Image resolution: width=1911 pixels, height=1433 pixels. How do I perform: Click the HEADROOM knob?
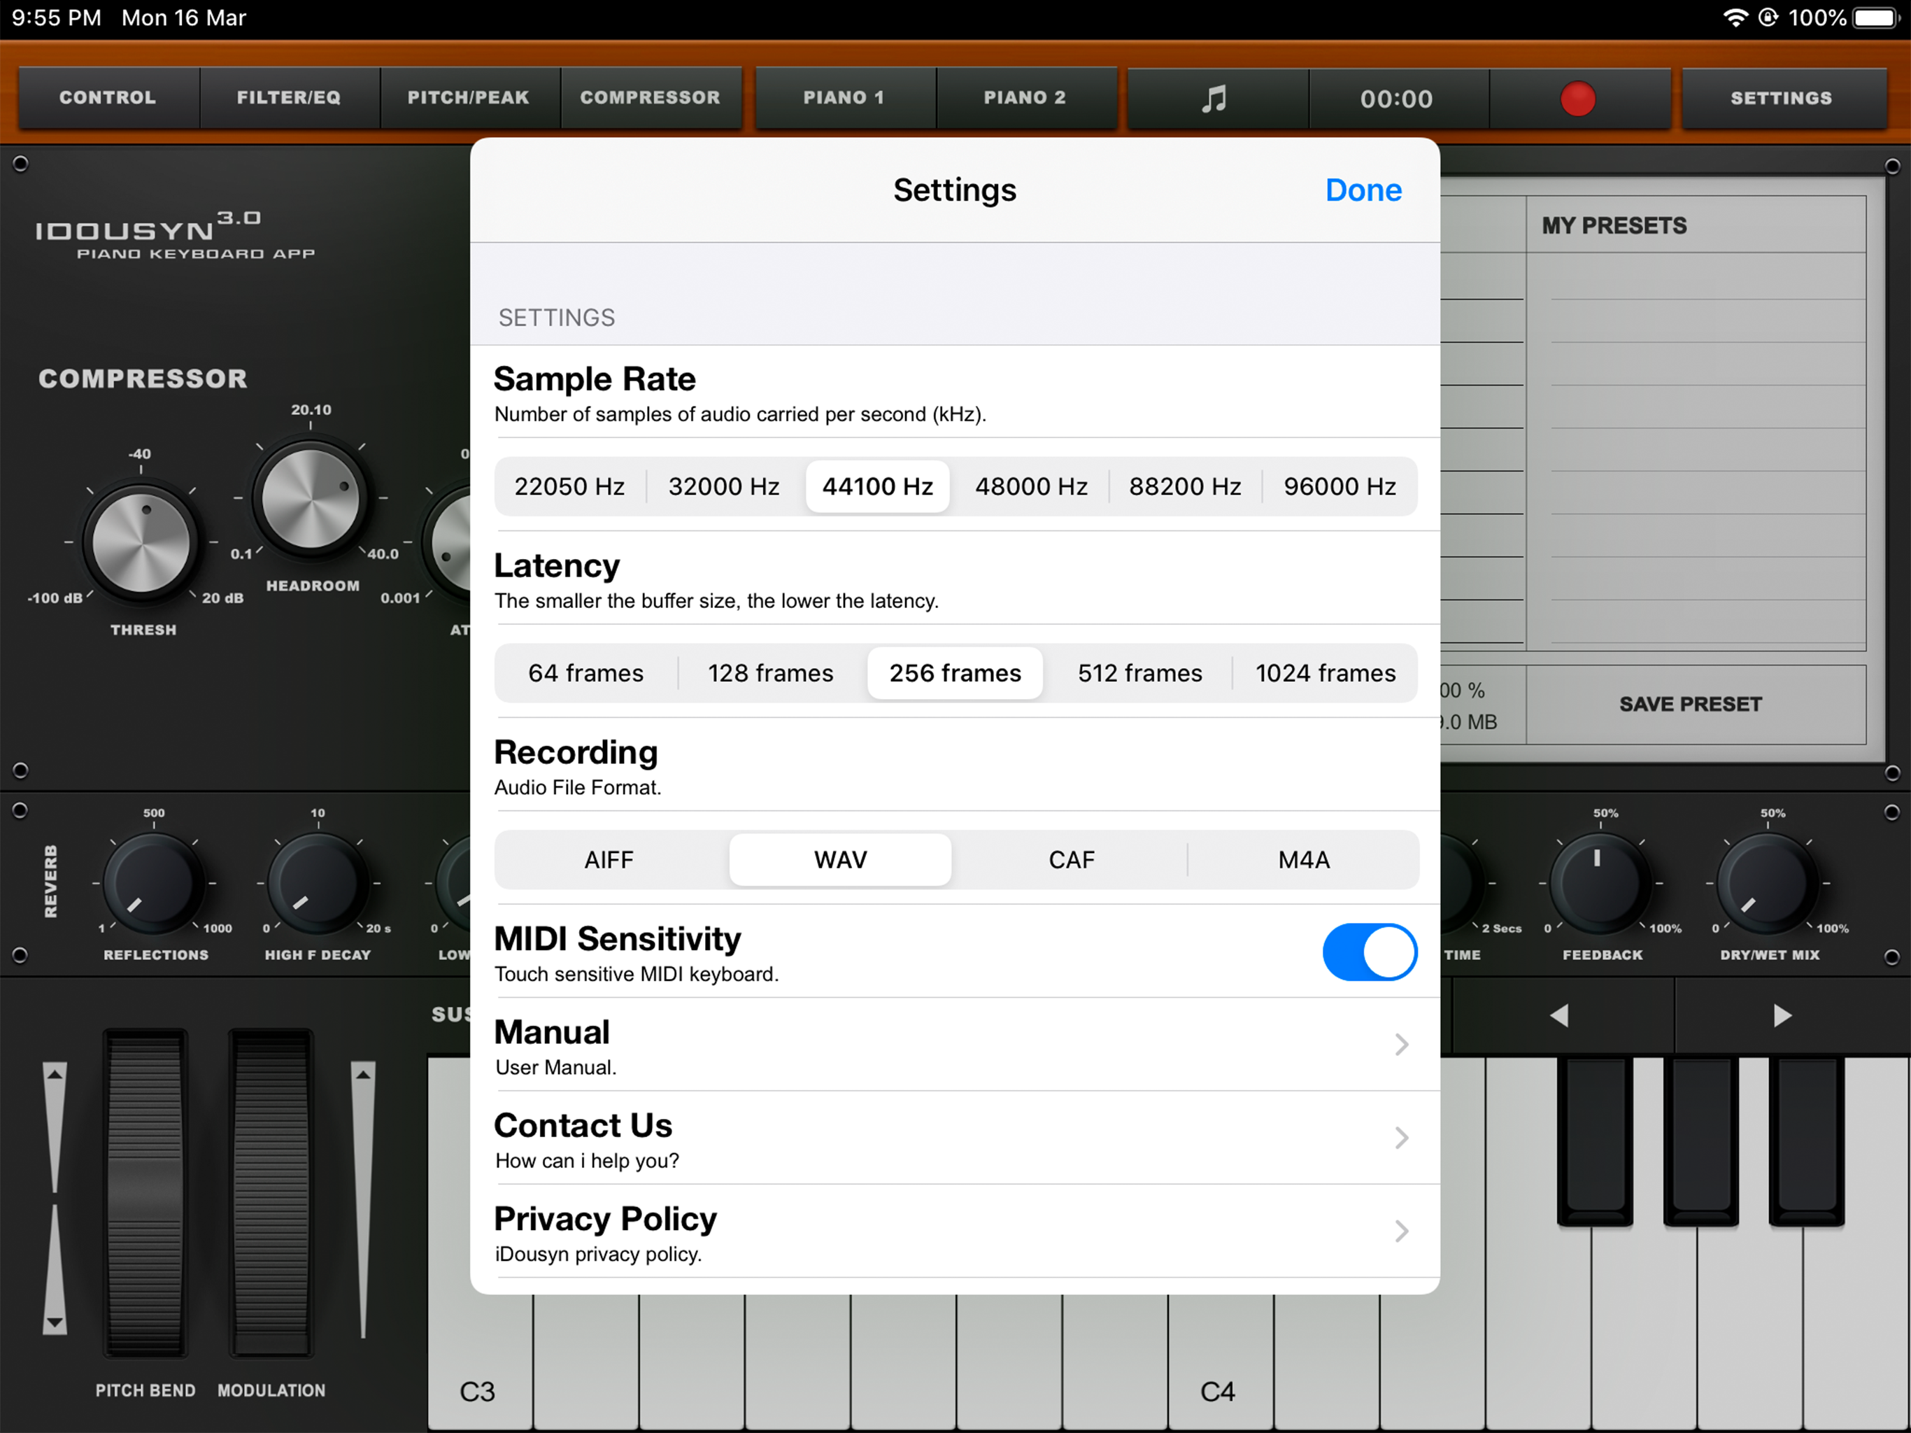(x=310, y=499)
